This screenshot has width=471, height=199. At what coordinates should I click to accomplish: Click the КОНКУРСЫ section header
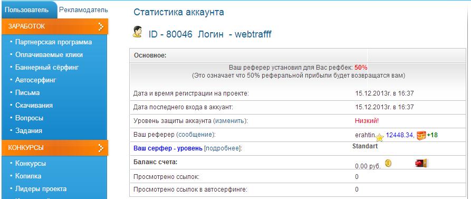tap(55, 148)
